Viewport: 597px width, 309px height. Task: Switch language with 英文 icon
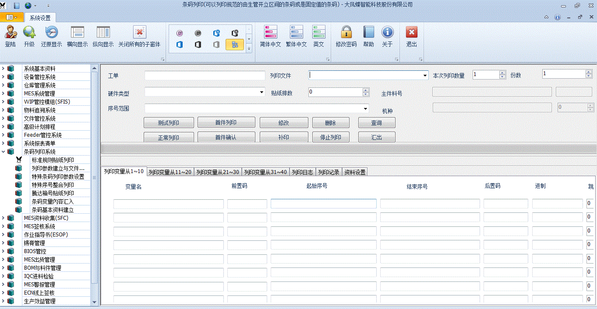click(318, 33)
